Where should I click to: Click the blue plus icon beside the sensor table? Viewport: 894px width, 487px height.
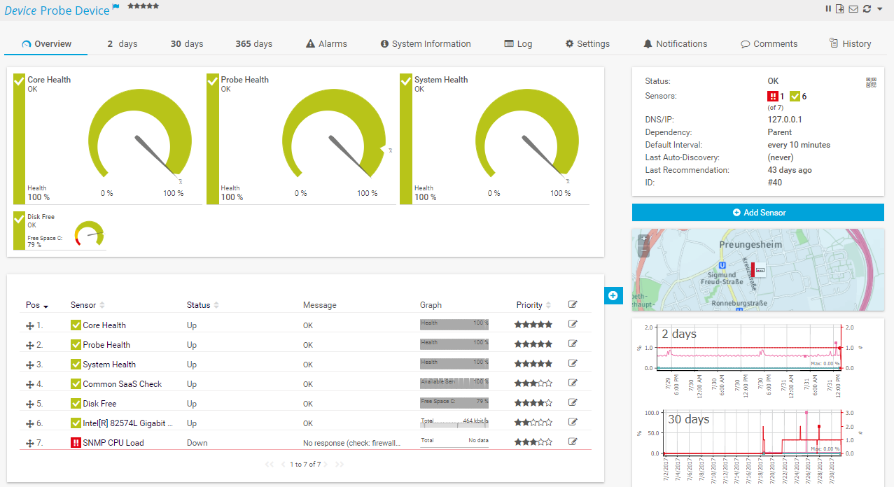coord(613,295)
